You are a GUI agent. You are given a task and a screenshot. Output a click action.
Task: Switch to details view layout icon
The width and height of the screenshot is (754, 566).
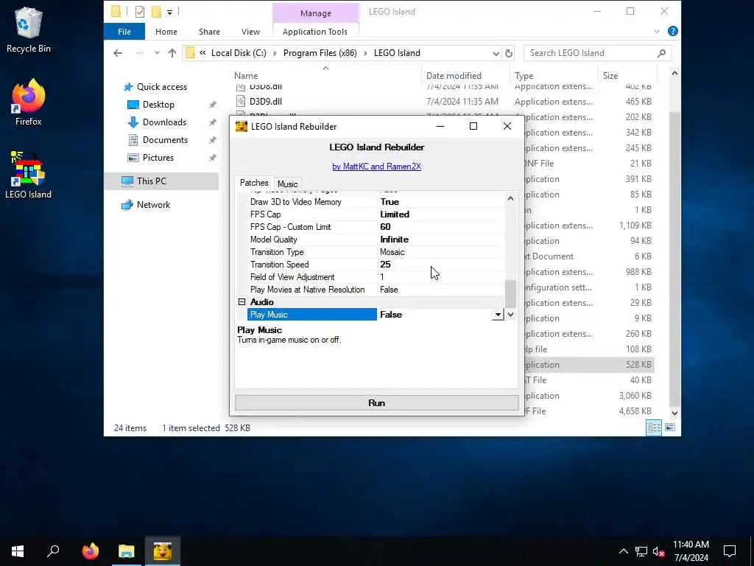pyautogui.click(x=654, y=427)
